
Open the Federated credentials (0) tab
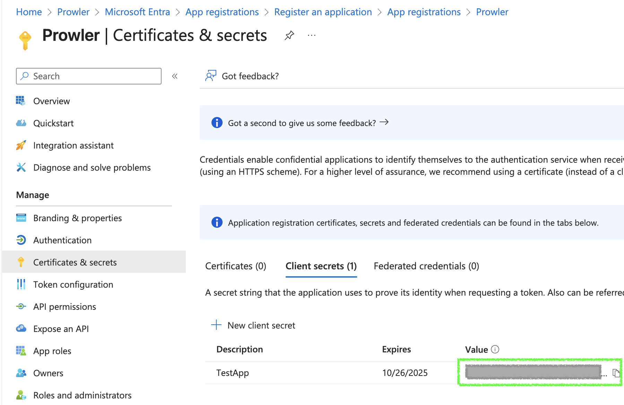click(x=426, y=266)
